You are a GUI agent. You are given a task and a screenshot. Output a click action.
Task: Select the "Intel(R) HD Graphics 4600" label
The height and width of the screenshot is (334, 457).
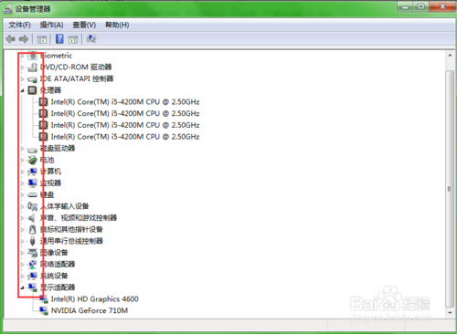[x=94, y=299]
